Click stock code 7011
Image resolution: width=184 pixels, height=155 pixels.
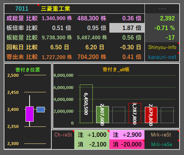pos(22,9)
